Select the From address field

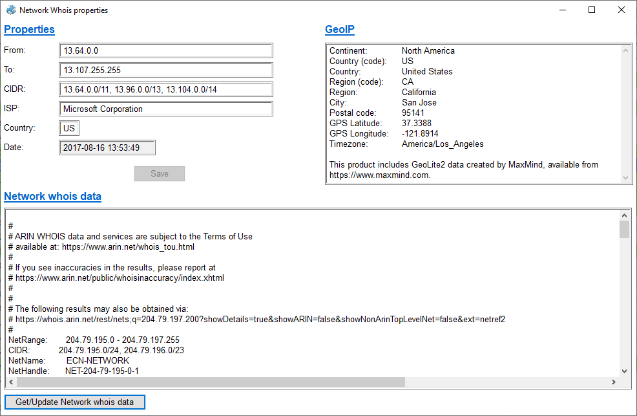(165, 50)
